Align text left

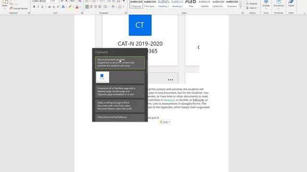coord(87,7)
